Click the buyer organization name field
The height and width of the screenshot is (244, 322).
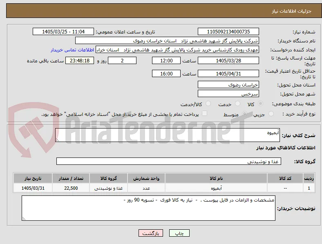(167, 40)
